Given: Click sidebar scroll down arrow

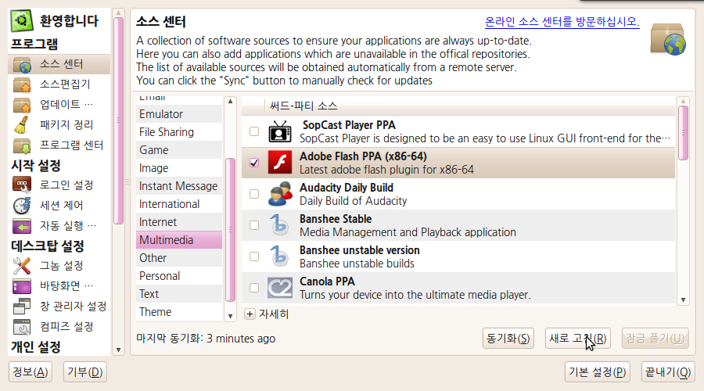Looking at the screenshot, I should click(x=119, y=350).
